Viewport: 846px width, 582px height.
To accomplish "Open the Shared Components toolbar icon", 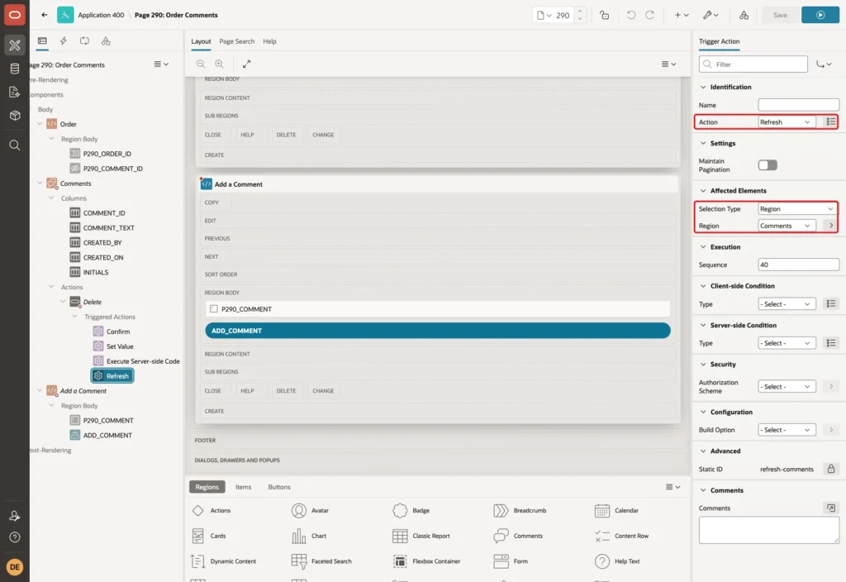I will pos(744,15).
